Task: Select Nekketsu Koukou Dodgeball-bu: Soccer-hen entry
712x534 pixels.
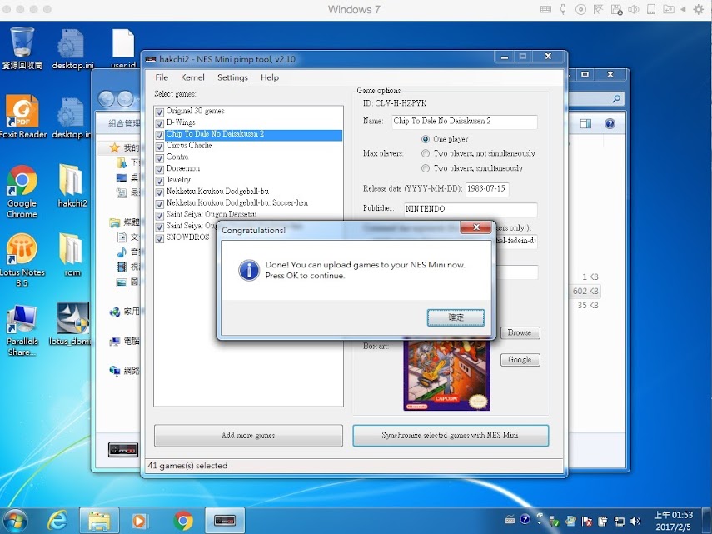Action: pos(237,203)
